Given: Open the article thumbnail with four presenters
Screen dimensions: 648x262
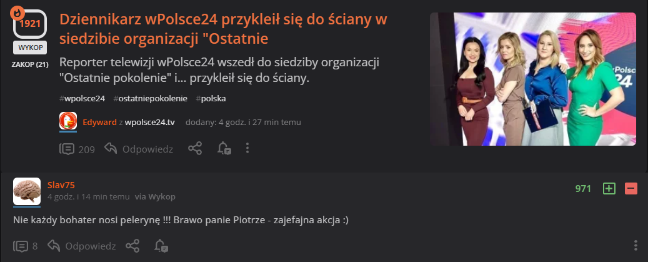Looking at the screenshot, I should click(x=532, y=79).
